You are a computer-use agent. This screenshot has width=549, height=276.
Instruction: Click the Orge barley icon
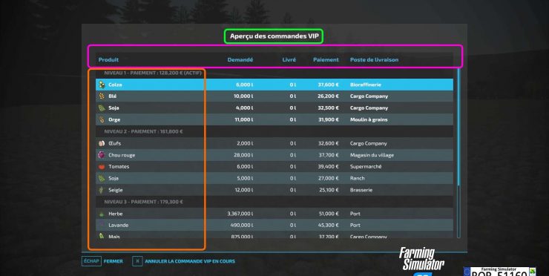point(102,119)
